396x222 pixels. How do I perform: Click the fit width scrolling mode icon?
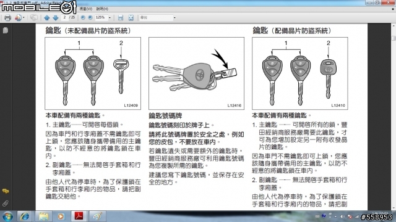(121, 18)
